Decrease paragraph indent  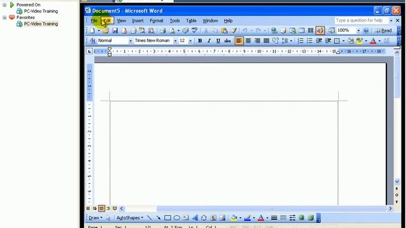click(x=318, y=41)
